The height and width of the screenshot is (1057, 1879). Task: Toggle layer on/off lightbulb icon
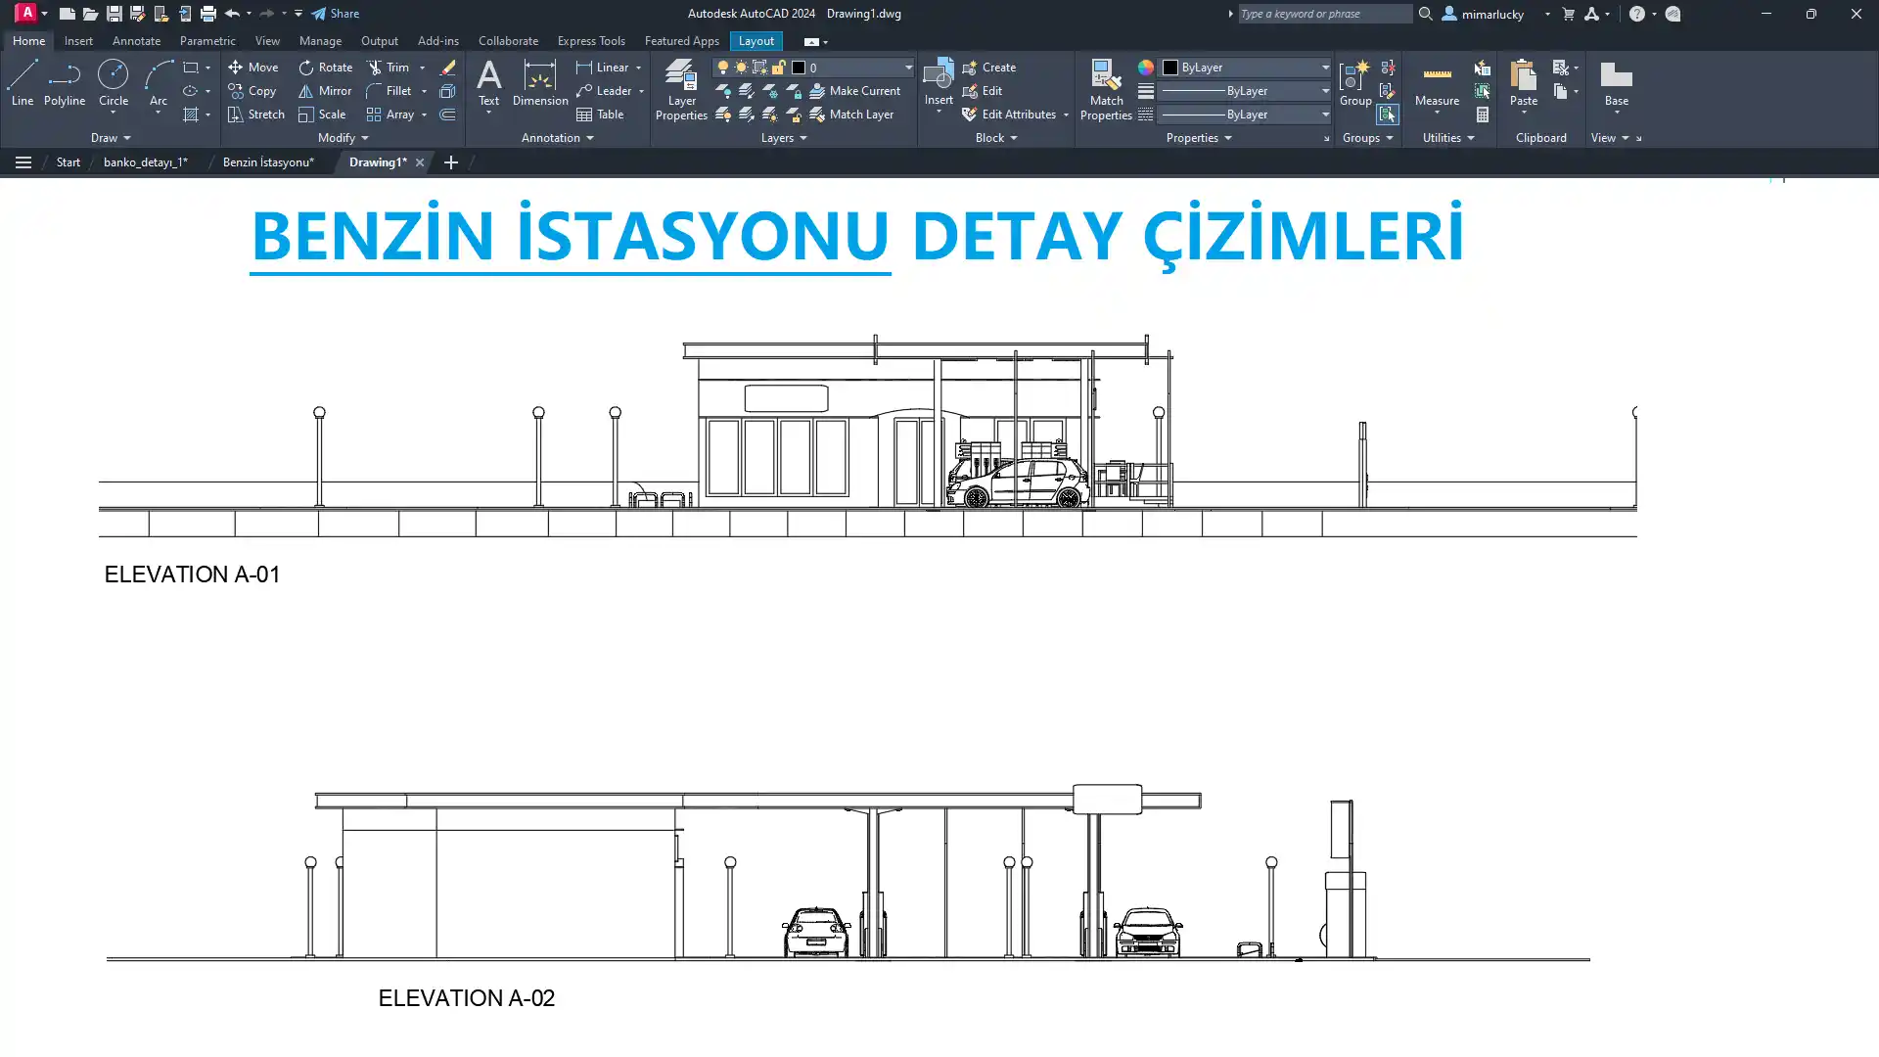click(x=723, y=68)
